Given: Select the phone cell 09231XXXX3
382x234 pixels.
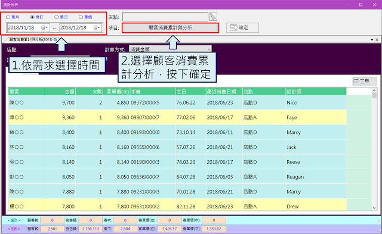Looking at the screenshot, I should 153,192.
